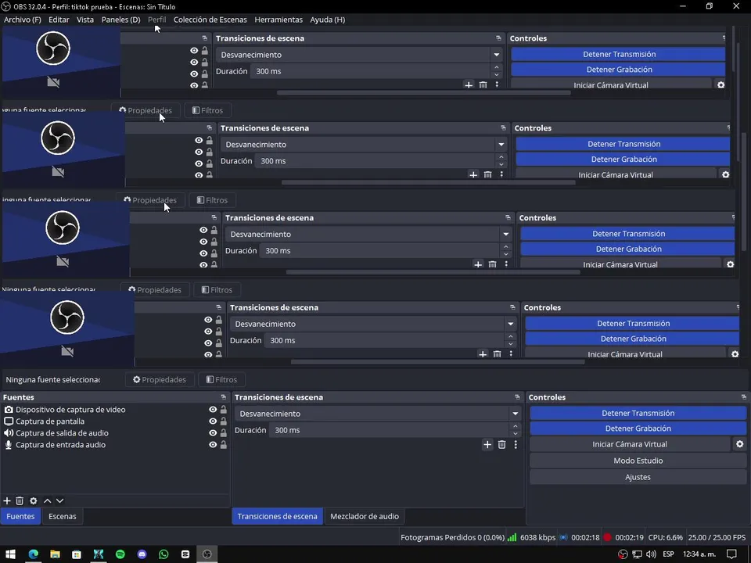
Task: Switch to the Mezclador de audio tab
Action: (365, 517)
